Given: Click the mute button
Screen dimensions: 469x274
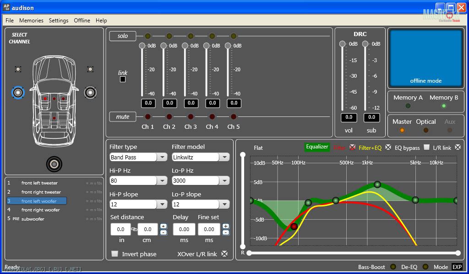Looking at the screenshot, I should pyautogui.click(x=123, y=116).
